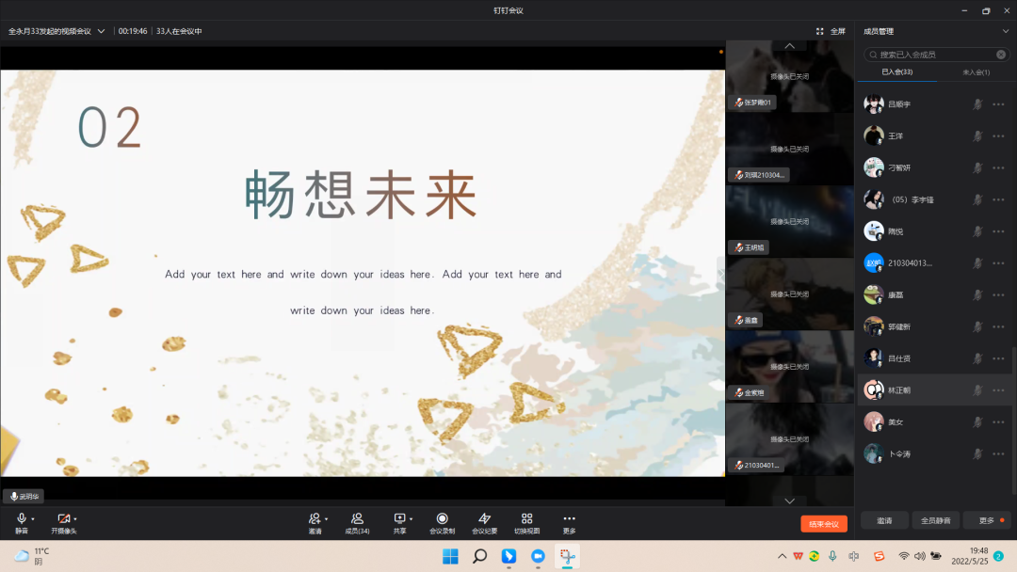Toggle 静音 microphone mute
1017x572 pixels.
(21, 519)
